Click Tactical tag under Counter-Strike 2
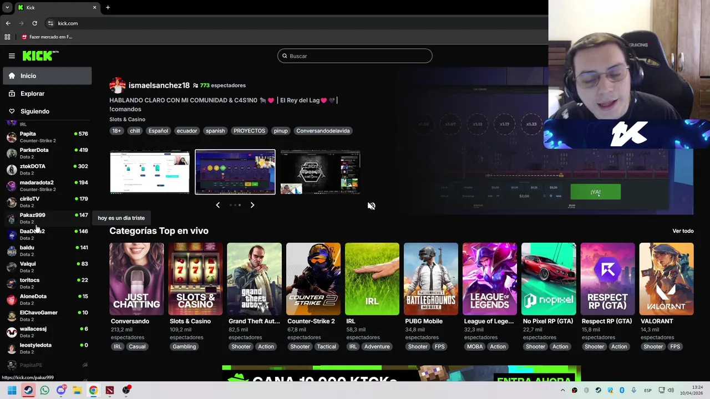 coord(326,346)
